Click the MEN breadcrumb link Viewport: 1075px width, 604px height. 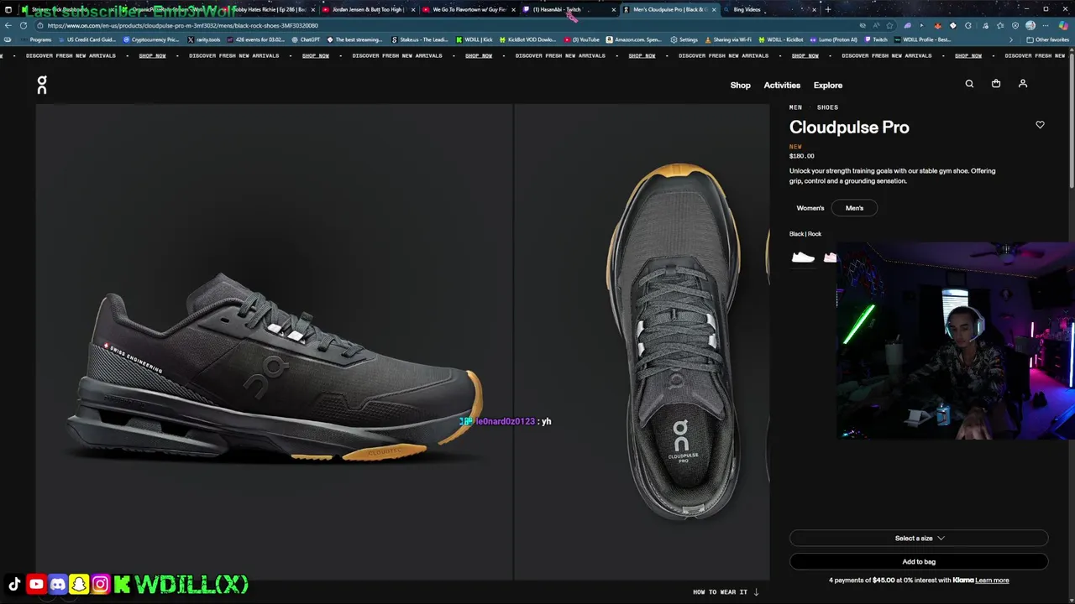795,107
